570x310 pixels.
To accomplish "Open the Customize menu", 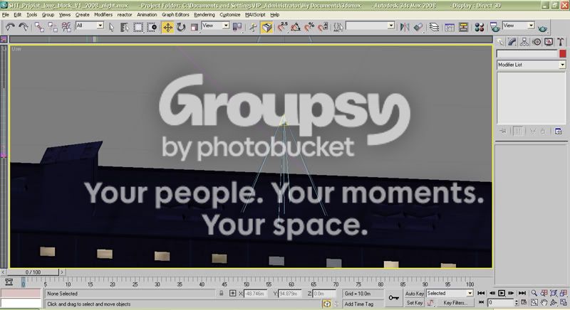I will click(229, 14).
